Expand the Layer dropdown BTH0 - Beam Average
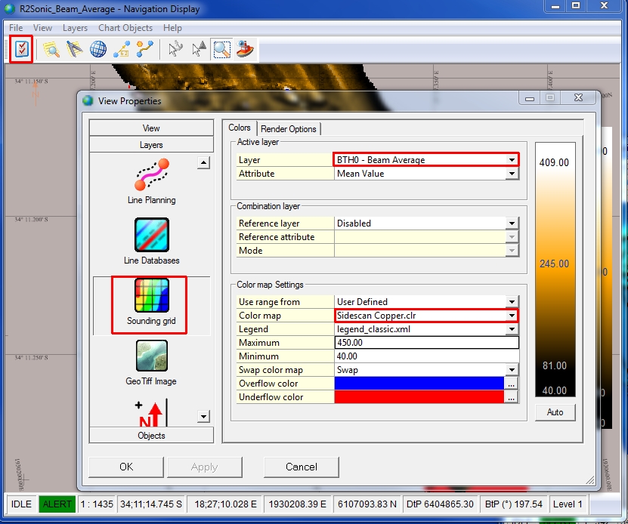 [512, 160]
